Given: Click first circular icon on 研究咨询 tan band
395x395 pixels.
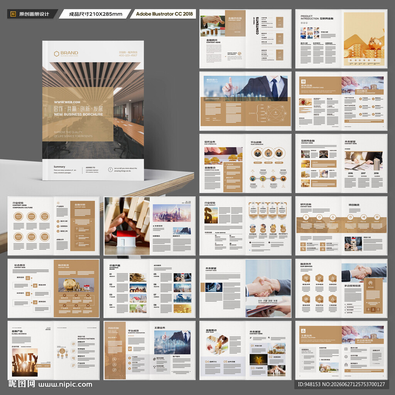Looking at the screenshot, I should [306, 217].
